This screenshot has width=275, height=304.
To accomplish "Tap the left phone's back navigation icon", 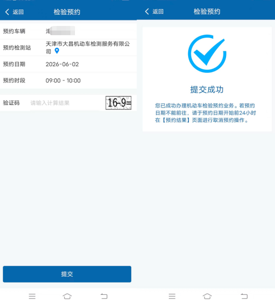I will (x=104, y=296).
